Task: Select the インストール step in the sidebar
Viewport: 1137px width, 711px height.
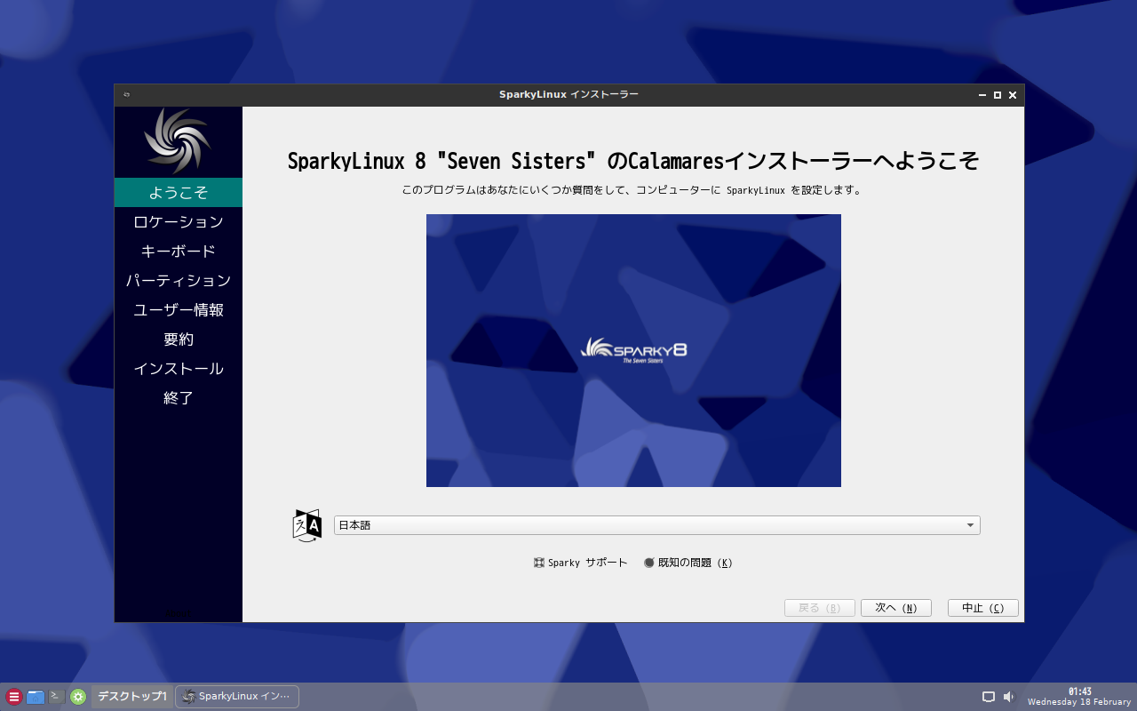Action: point(179,368)
